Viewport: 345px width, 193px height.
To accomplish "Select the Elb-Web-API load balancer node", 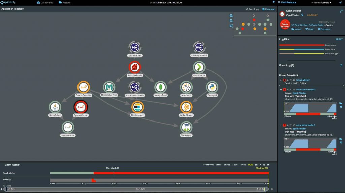I will [x=135, y=47].
